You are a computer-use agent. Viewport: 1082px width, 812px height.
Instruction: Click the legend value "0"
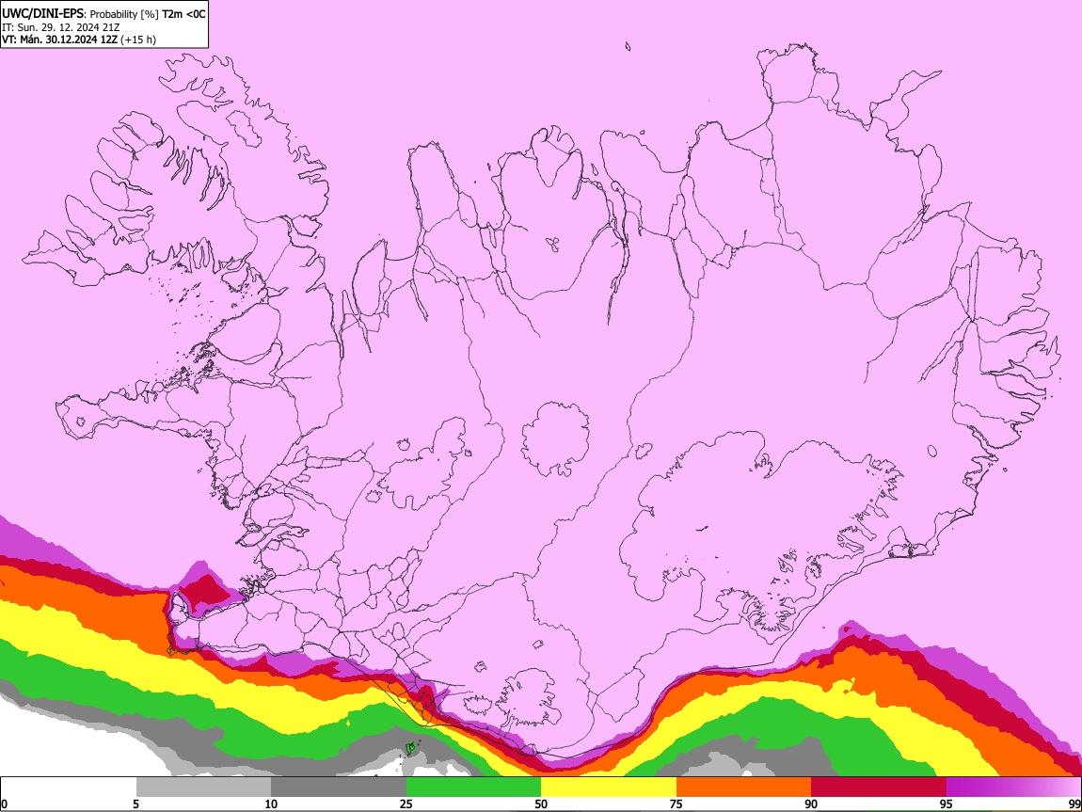click(5, 804)
